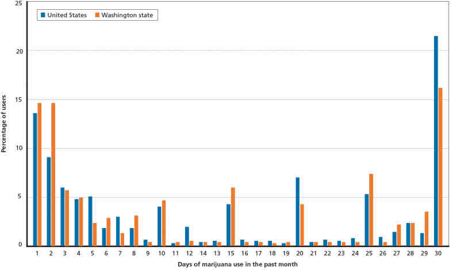Click the tallest blue bar at day 30
The width and height of the screenshot is (460, 270).
tap(436, 141)
